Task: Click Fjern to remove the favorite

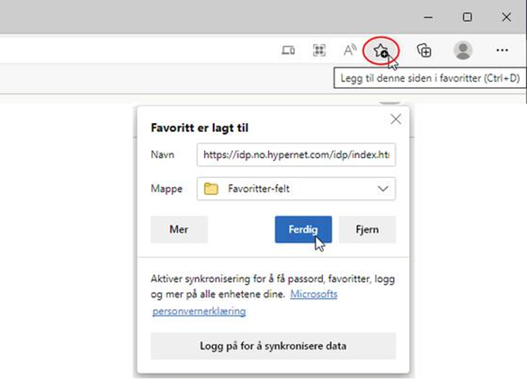Action: tap(367, 229)
